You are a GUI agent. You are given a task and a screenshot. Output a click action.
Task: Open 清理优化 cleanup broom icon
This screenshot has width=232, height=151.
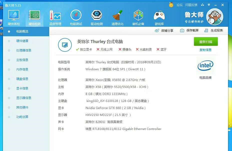coord(117,18)
